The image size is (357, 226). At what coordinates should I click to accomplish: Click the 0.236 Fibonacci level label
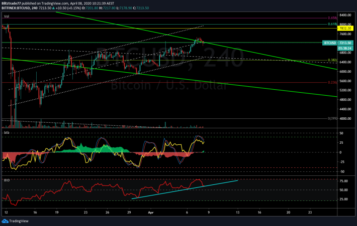(x=332, y=82)
